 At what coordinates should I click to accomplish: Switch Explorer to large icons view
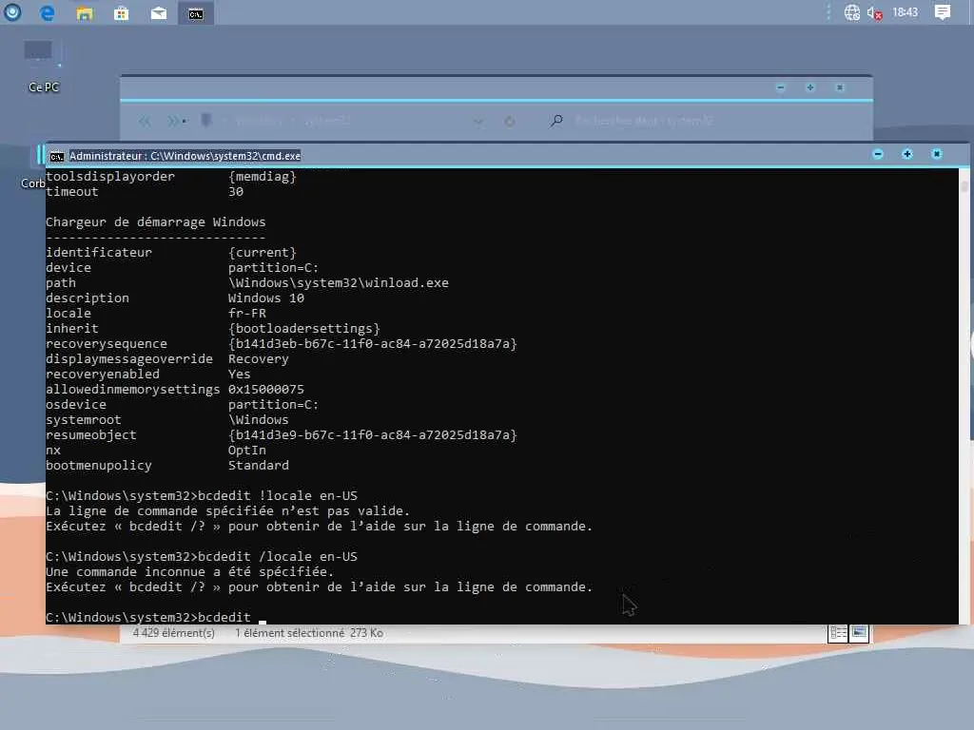[859, 632]
